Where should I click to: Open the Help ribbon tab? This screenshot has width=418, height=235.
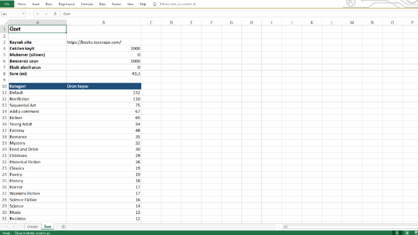coord(143,4)
